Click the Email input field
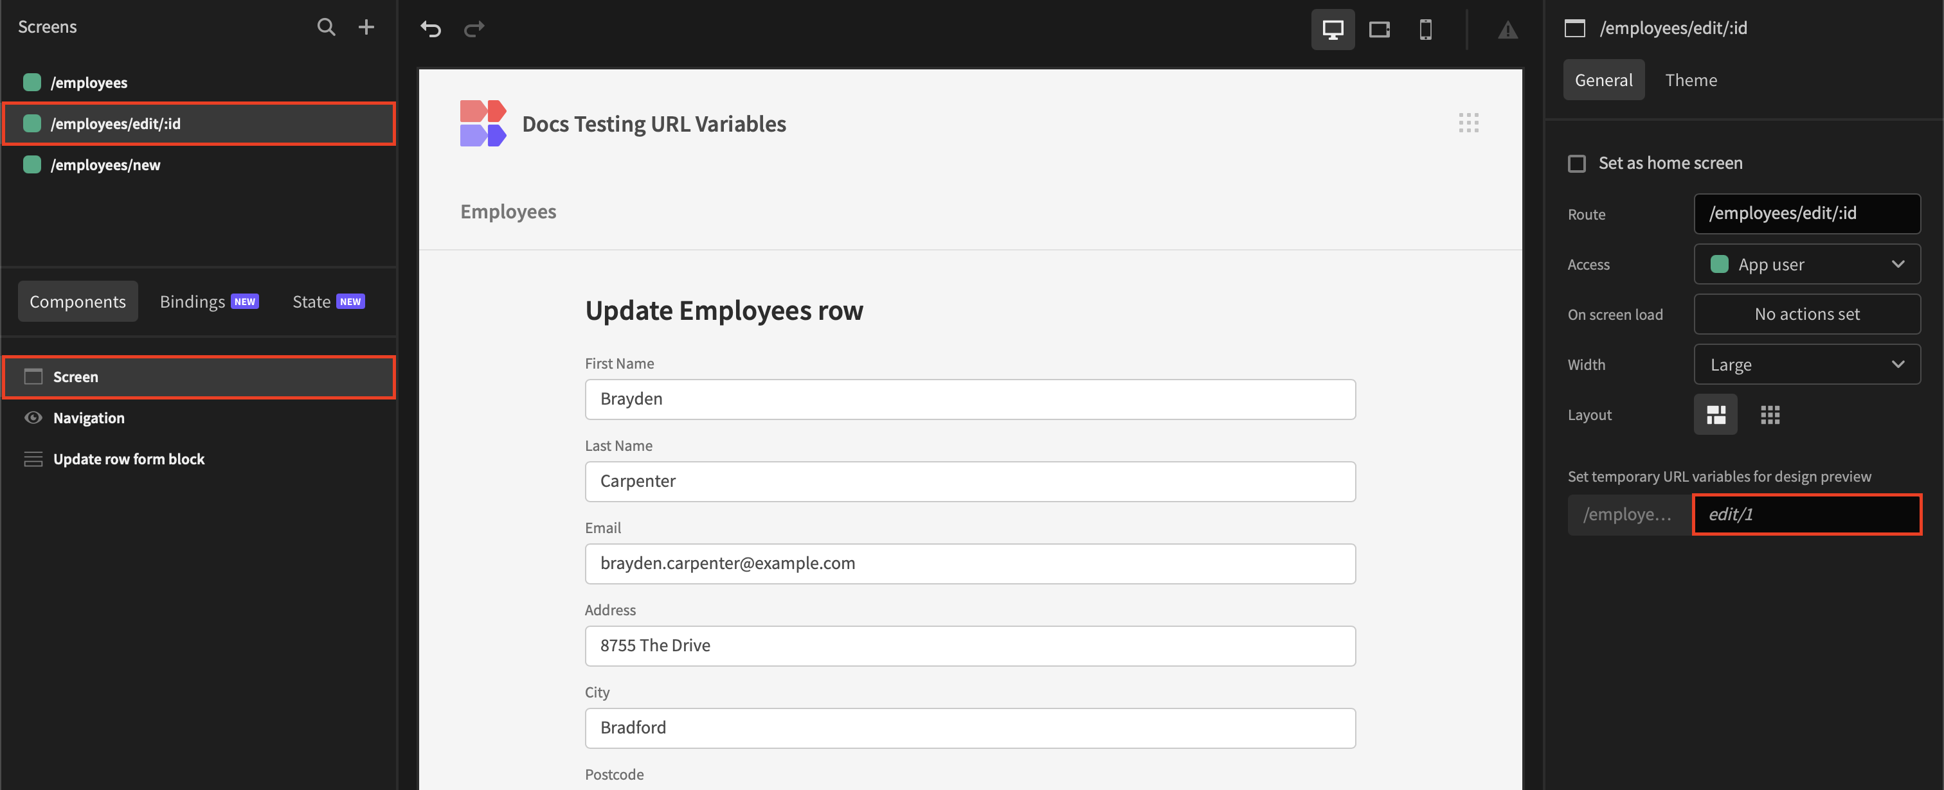Screen dimensions: 1944x790 click(969, 563)
